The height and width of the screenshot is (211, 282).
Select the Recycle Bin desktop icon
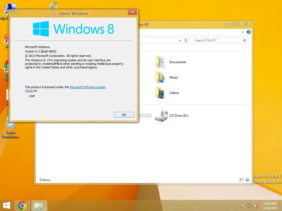(53, 6)
